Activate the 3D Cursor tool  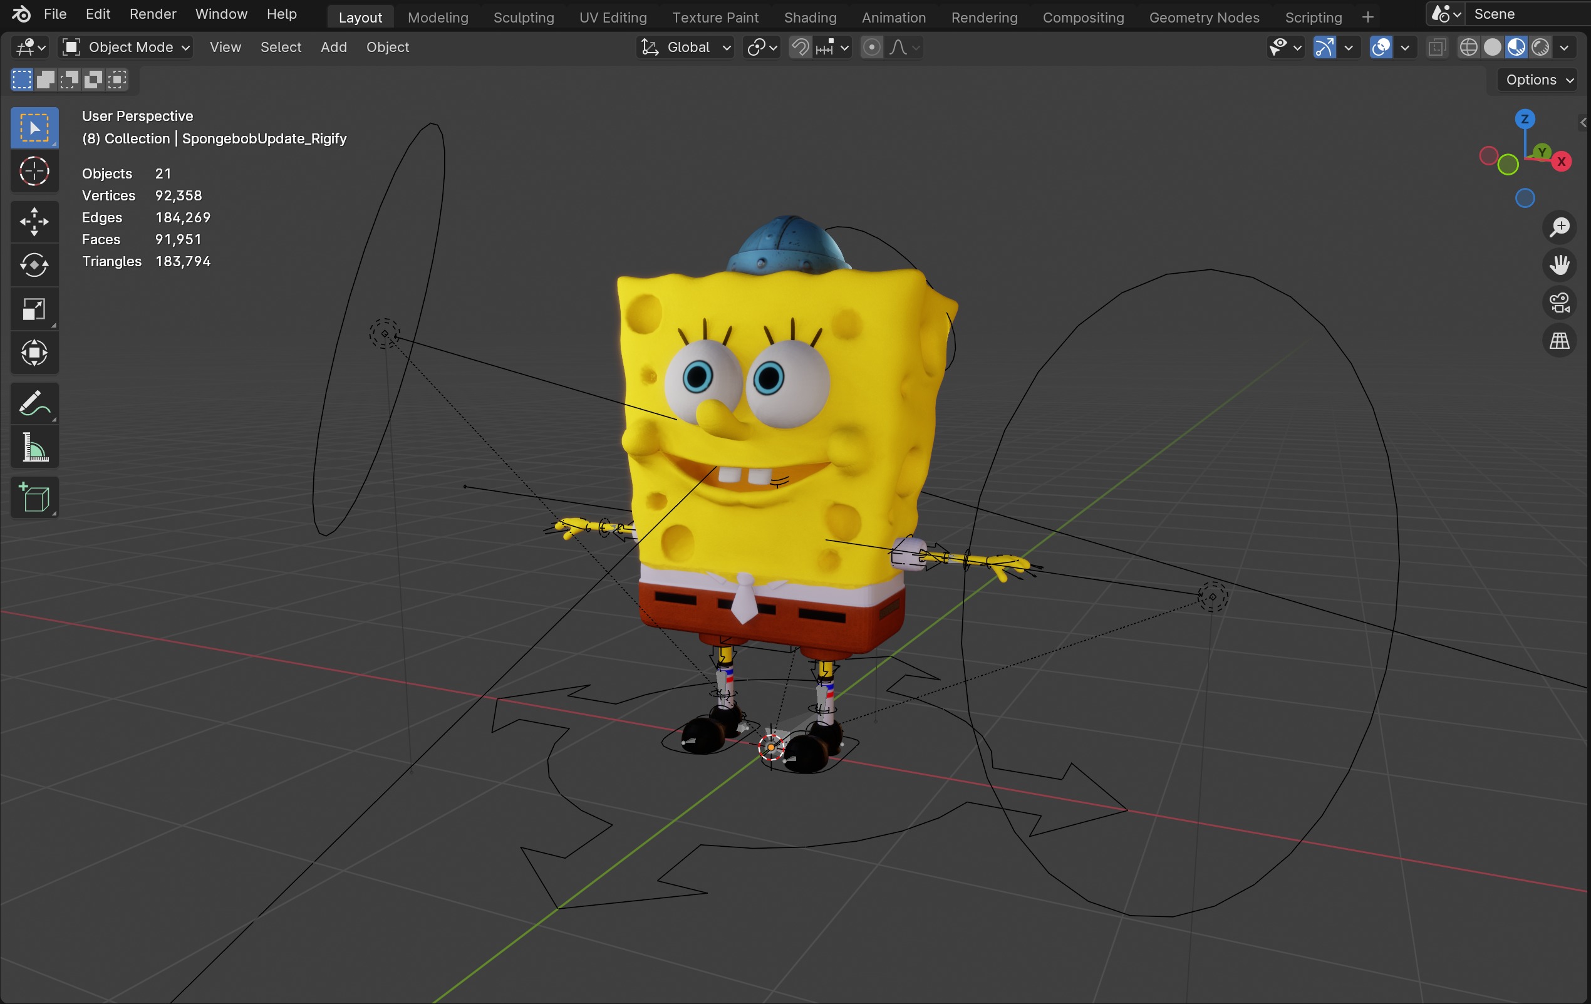[x=34, y=171]
